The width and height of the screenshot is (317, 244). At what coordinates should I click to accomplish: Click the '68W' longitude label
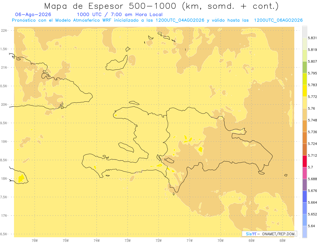coord(282,240)
